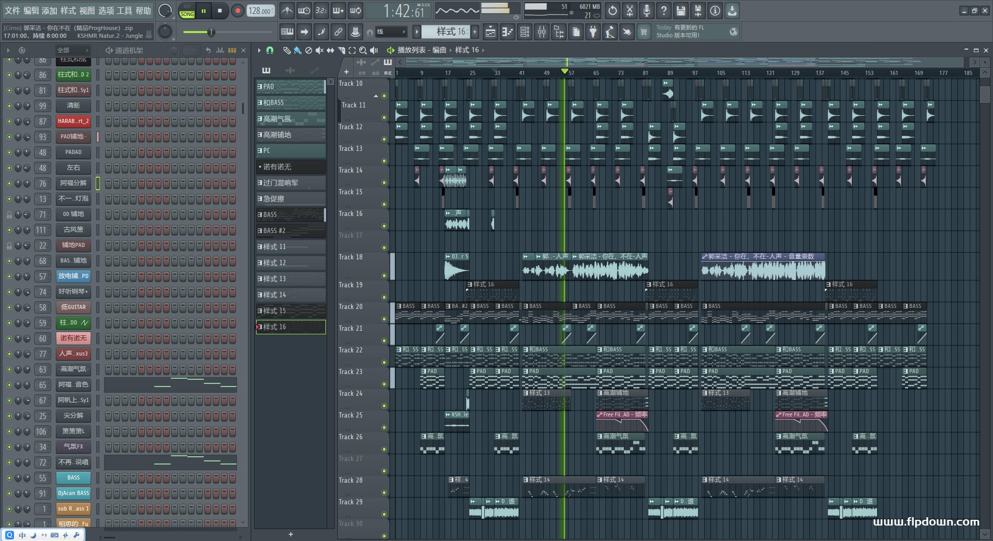The height and width of the screenshot is (541, 993).
Task: Click the record button
Action: 238,11
